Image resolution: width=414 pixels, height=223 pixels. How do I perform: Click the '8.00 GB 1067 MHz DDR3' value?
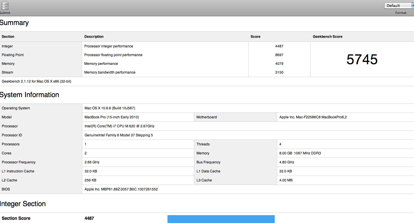(300, 153)
